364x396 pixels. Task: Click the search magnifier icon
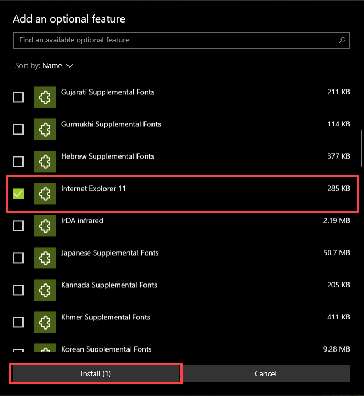[x=342, y=40]
